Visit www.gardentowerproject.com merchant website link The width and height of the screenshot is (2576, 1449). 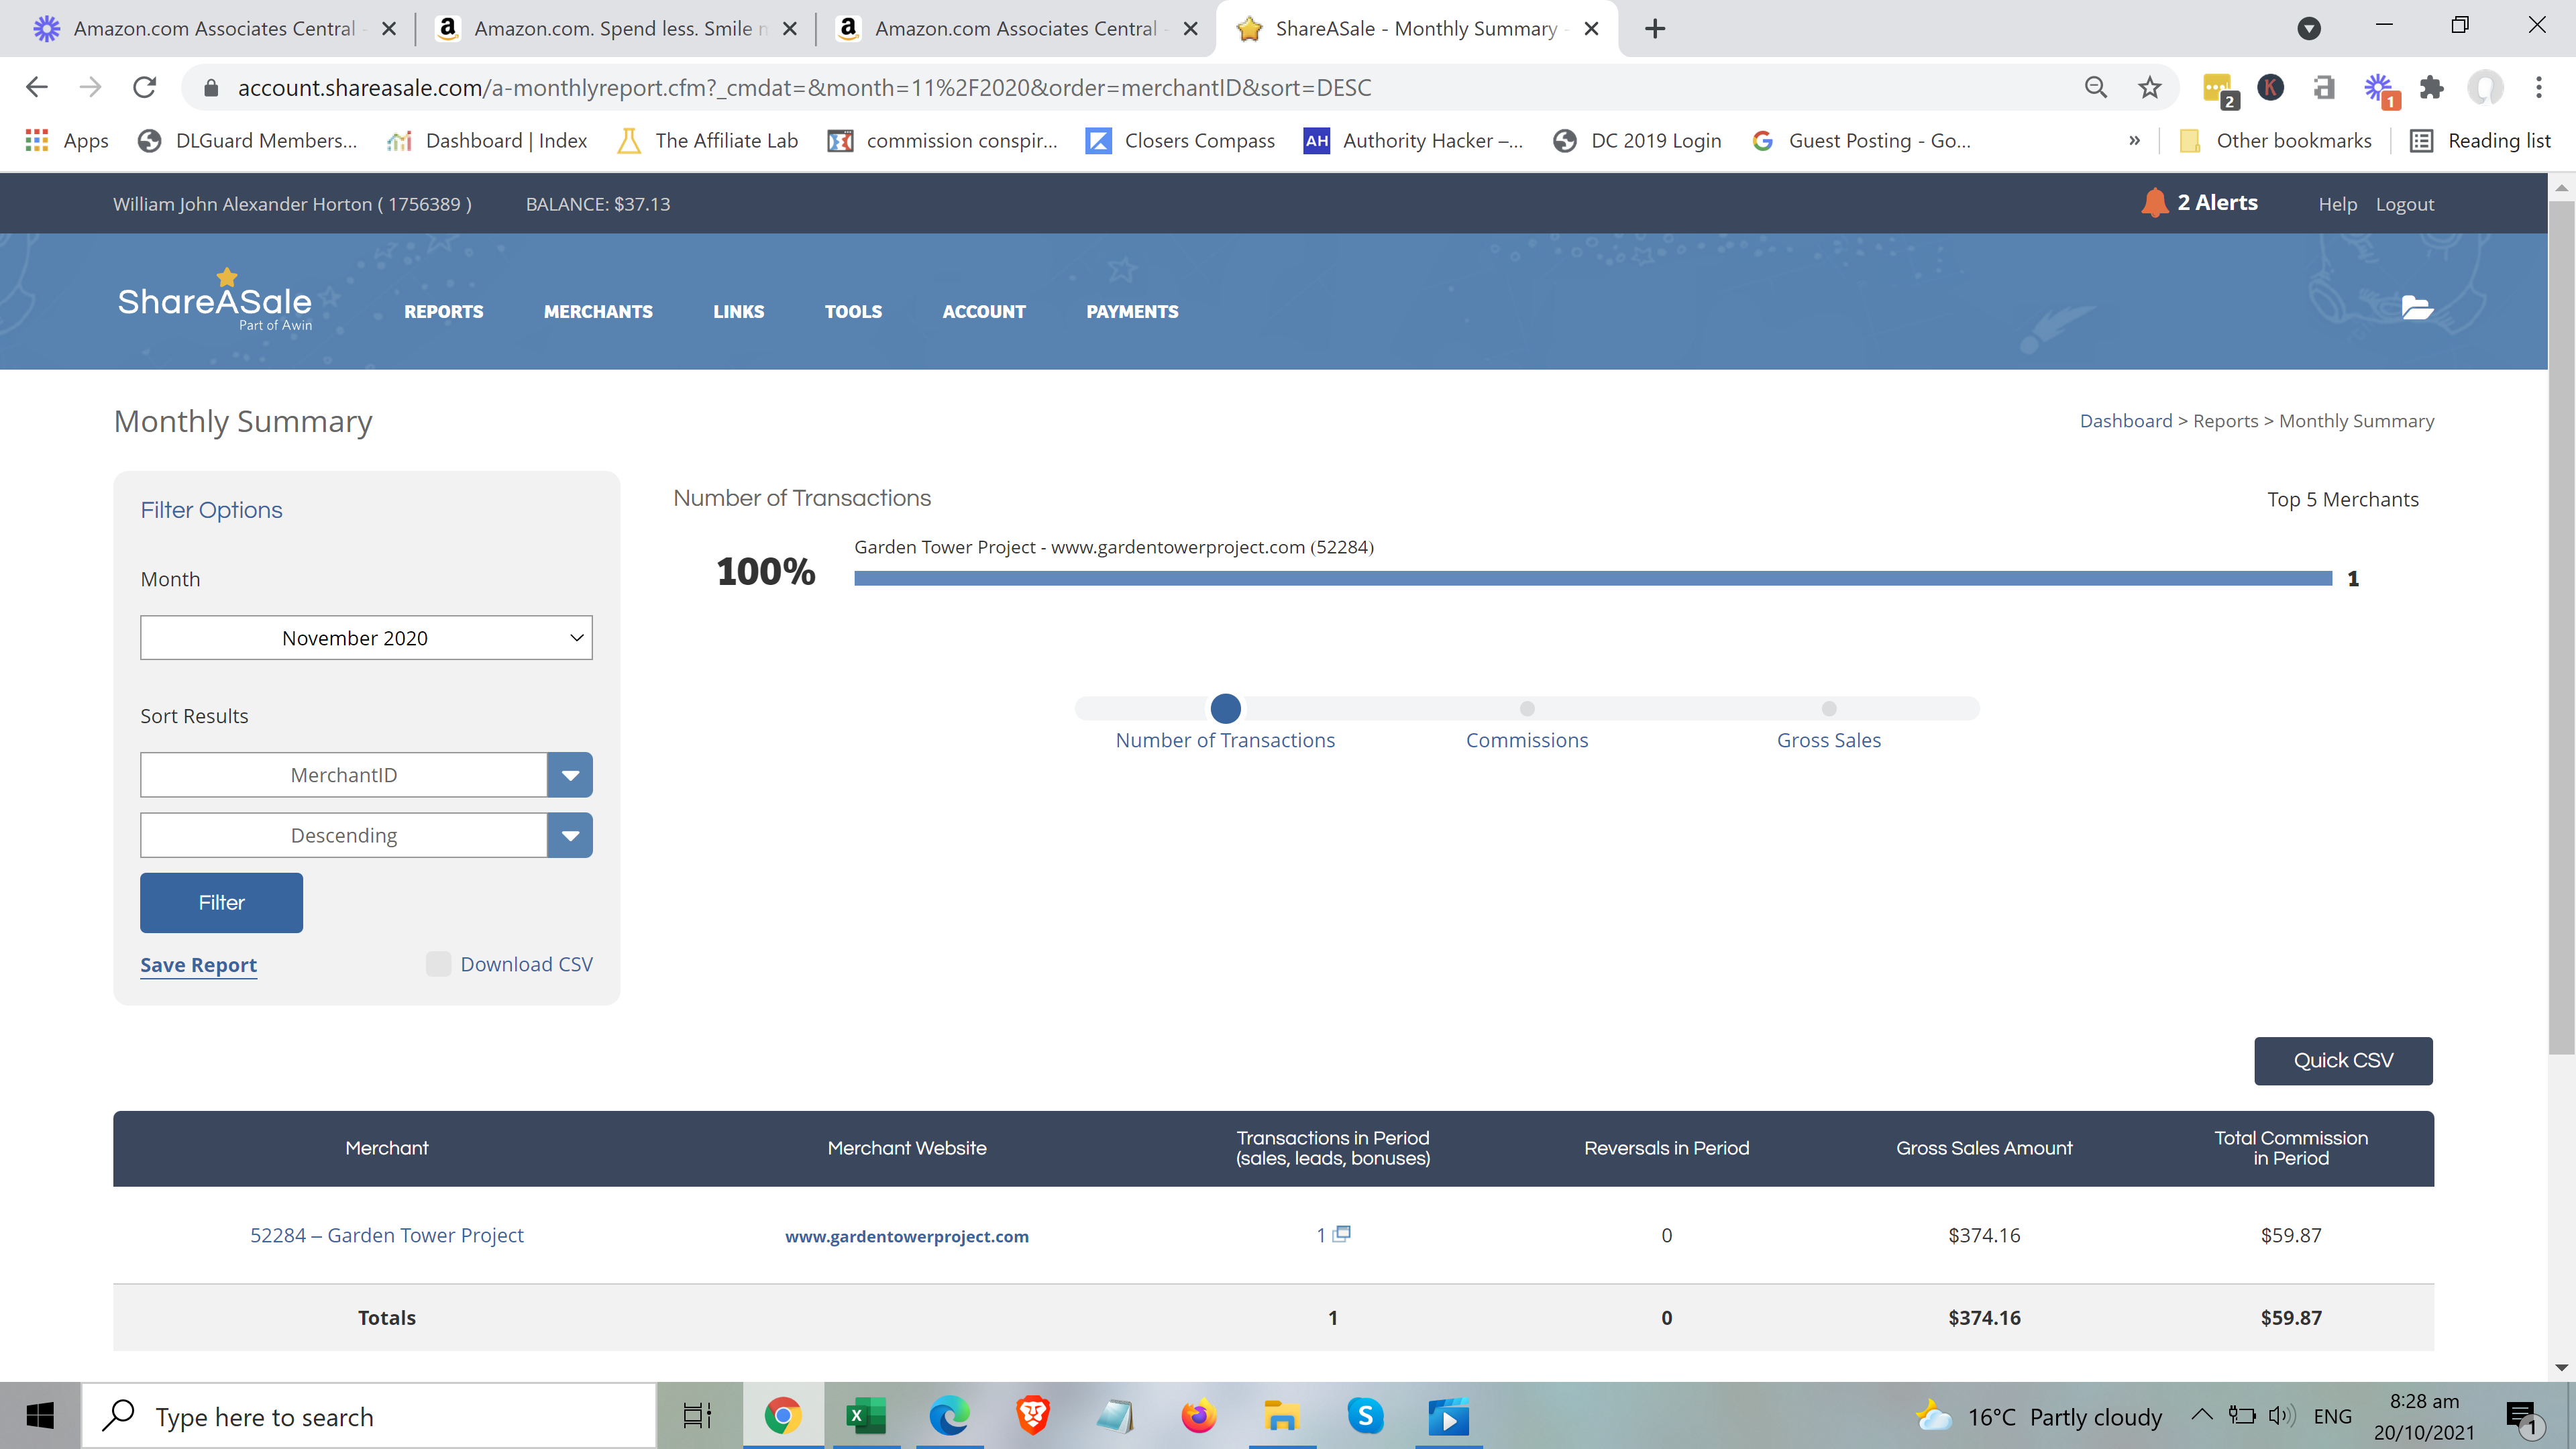coord(907,1236)
